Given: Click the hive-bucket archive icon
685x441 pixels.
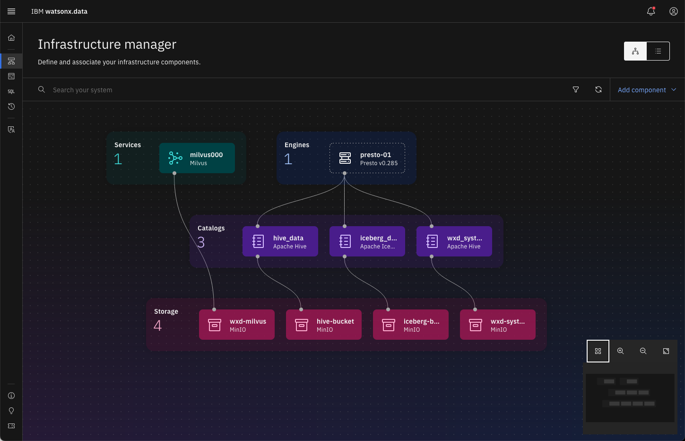Looking at the screenshot, I should 302,325.
